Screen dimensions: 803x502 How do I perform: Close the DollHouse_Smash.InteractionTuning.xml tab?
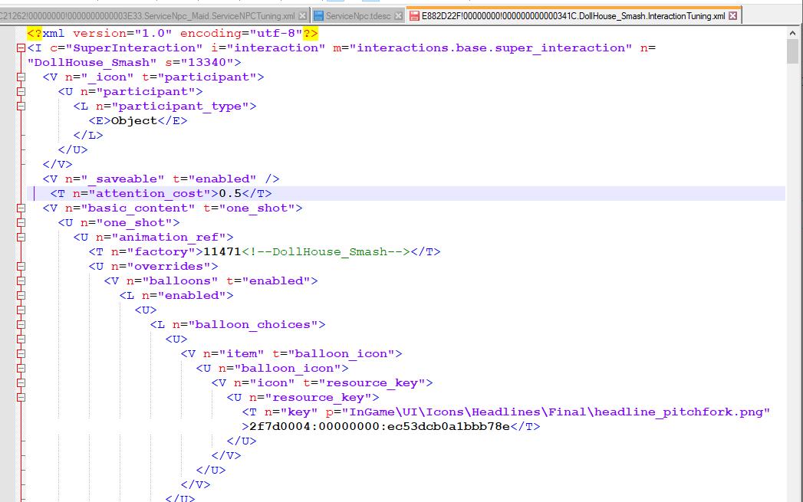click(733, 15)
